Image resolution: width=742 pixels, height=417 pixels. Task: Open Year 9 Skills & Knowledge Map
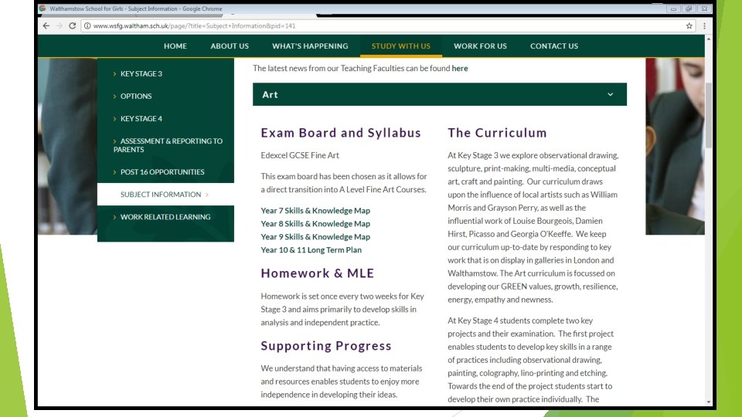point(315,237)
